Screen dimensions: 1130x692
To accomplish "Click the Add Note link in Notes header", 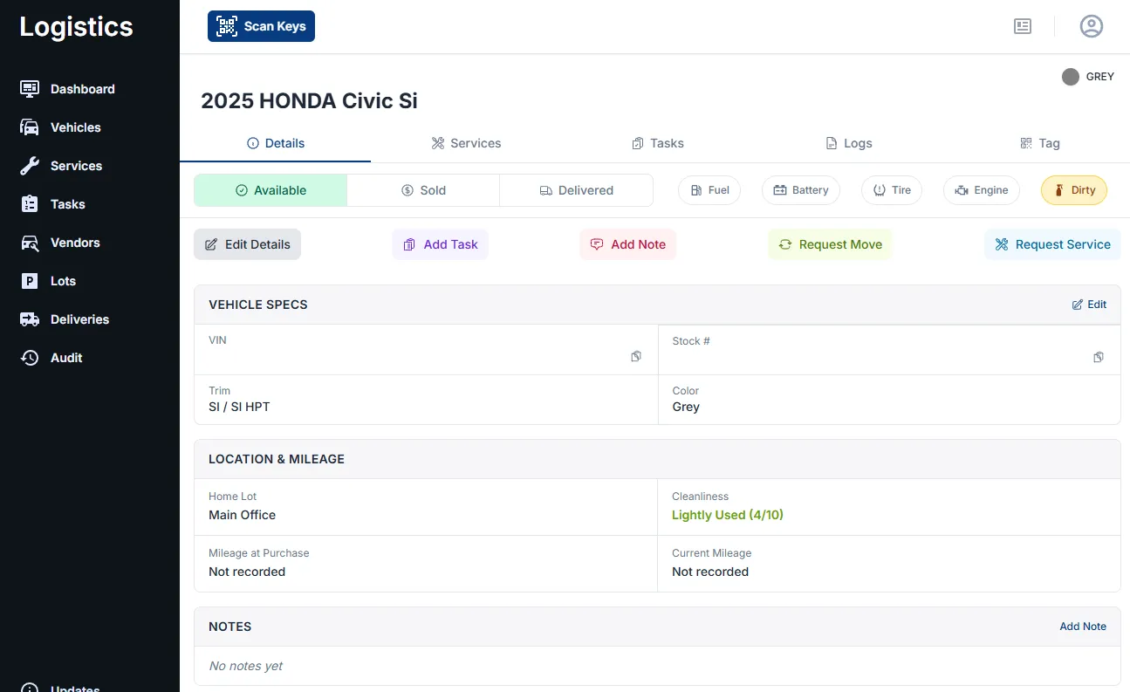I will [1083, 627].
